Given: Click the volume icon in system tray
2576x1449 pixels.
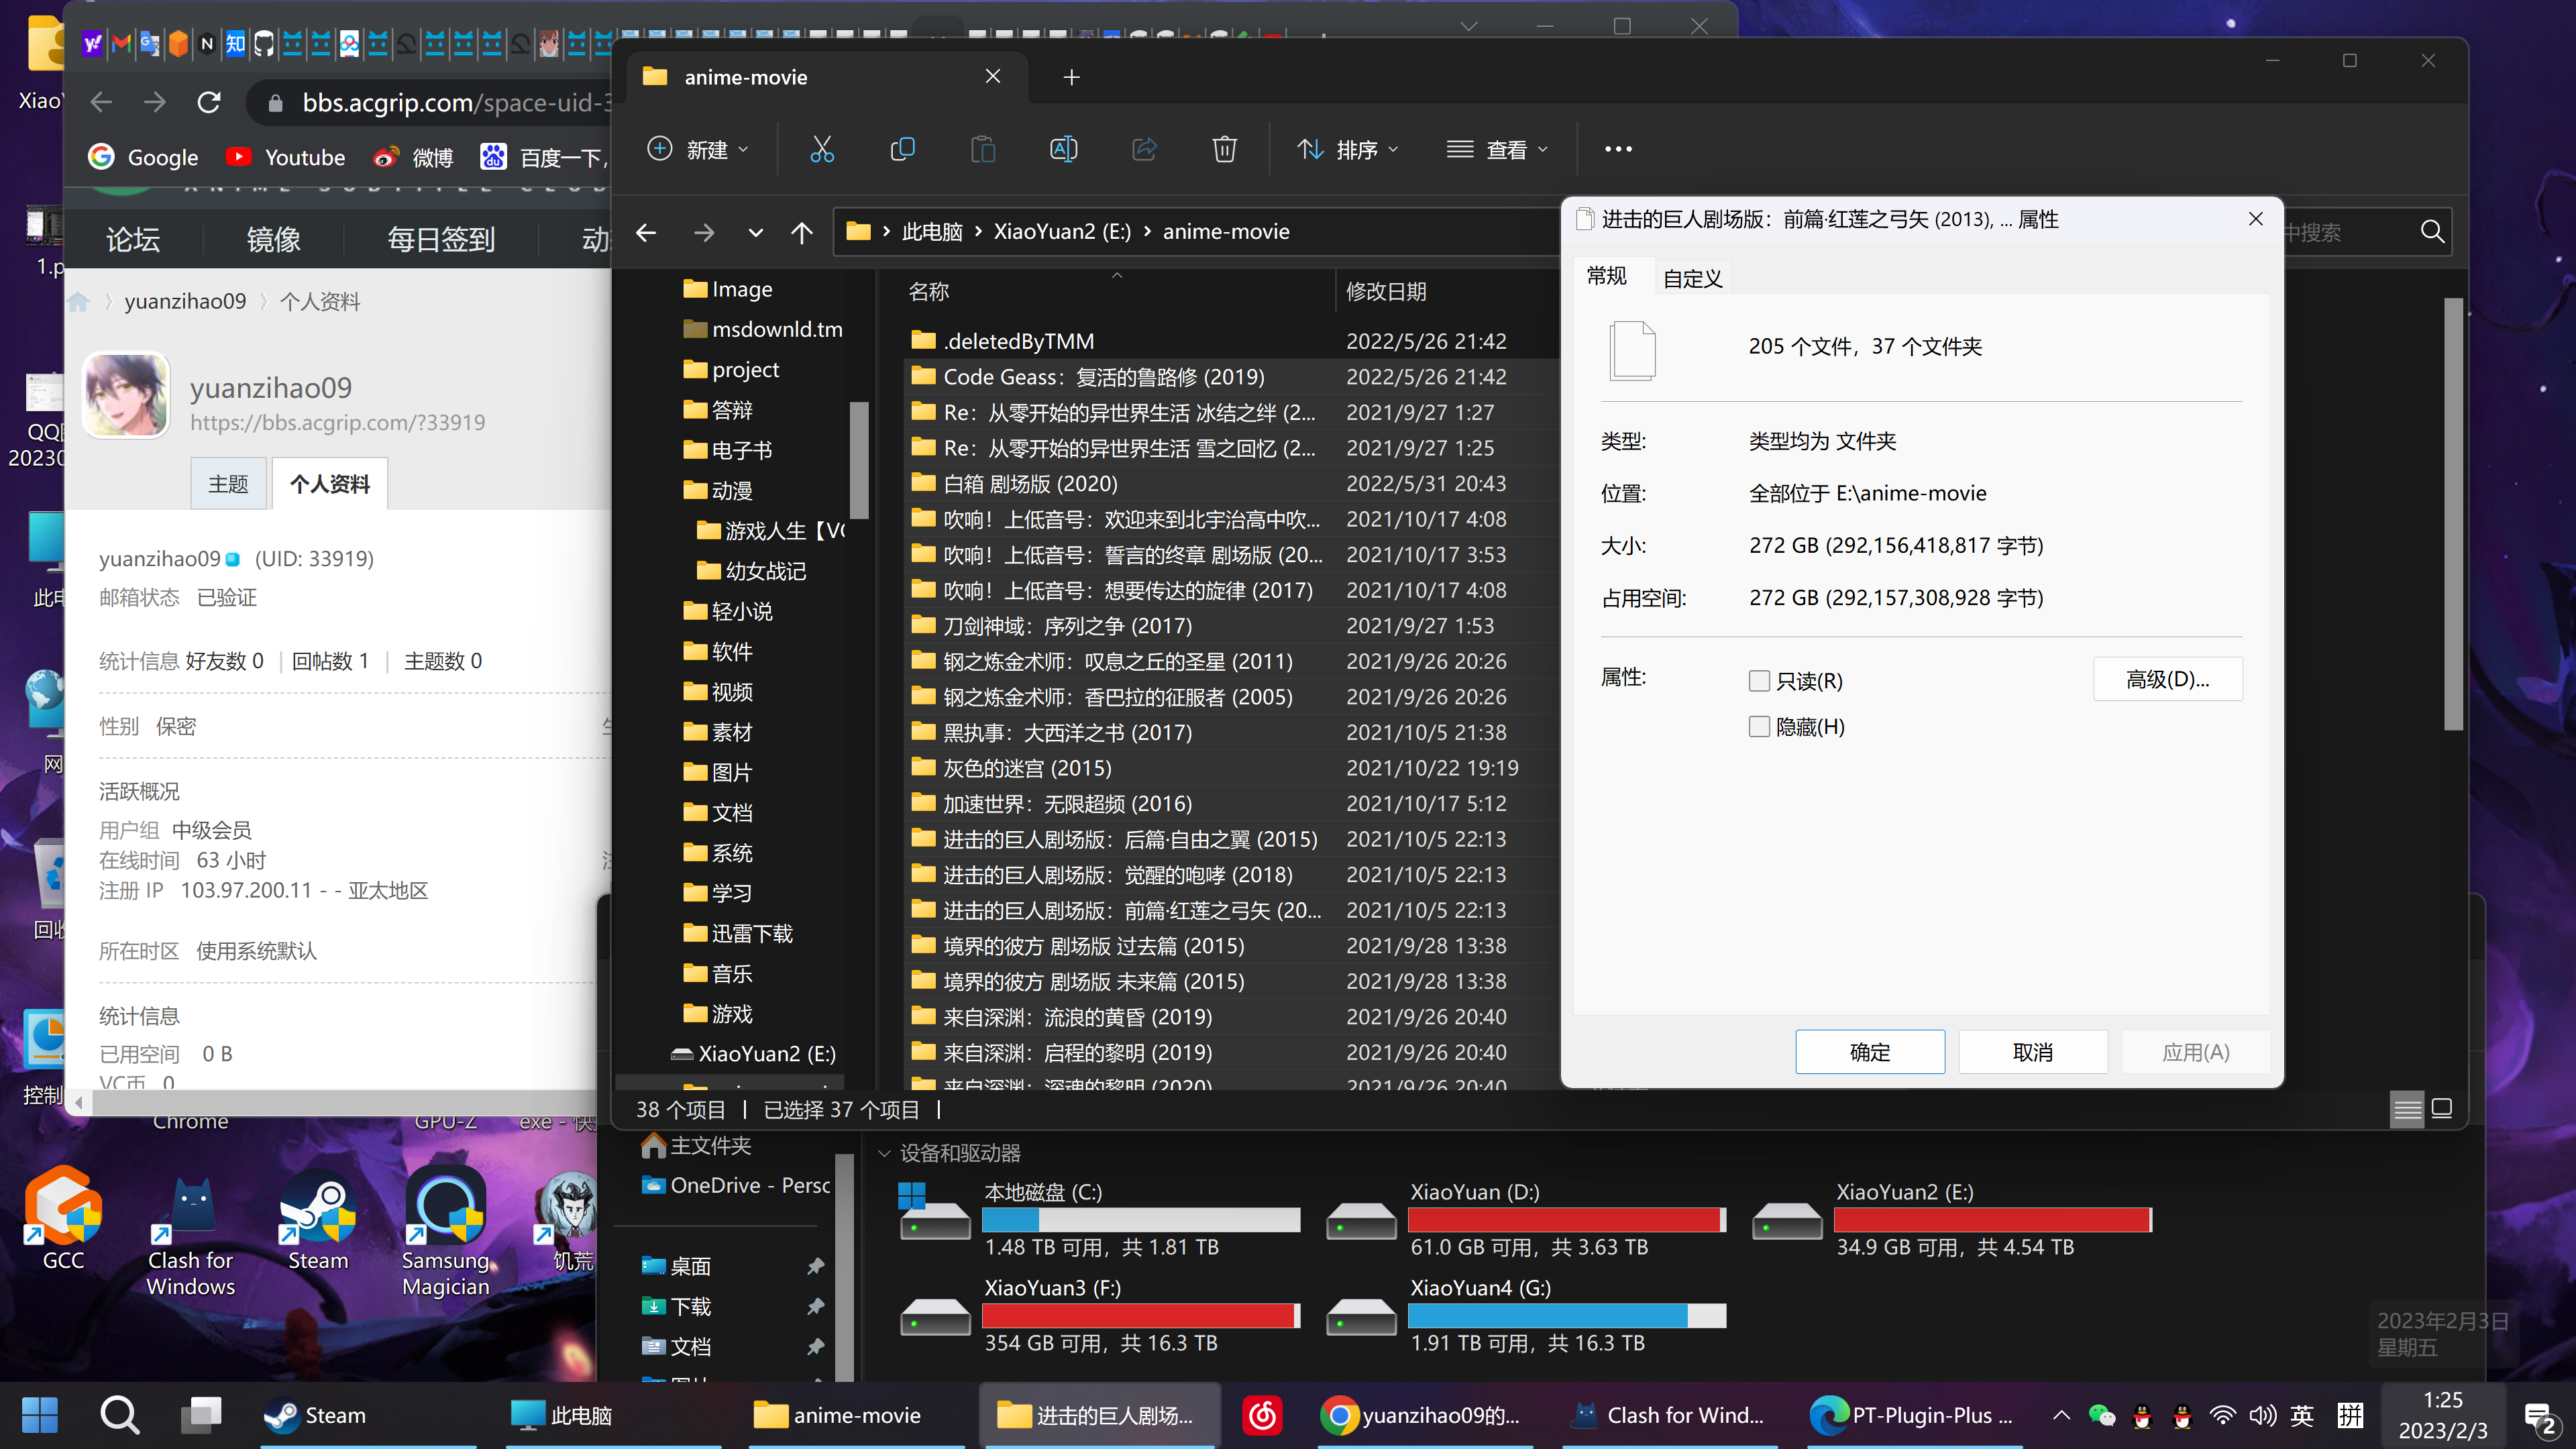Looking at the screenshot, I should [2262, 1415].
